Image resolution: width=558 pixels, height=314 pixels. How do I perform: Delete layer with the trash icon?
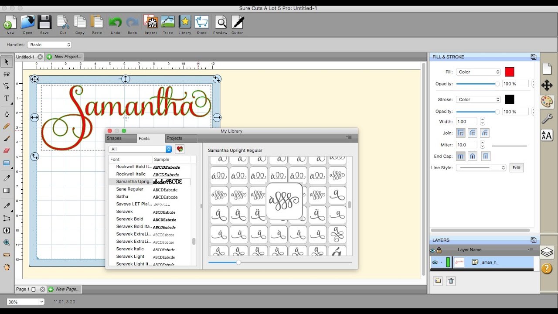(x=451, y=281)
